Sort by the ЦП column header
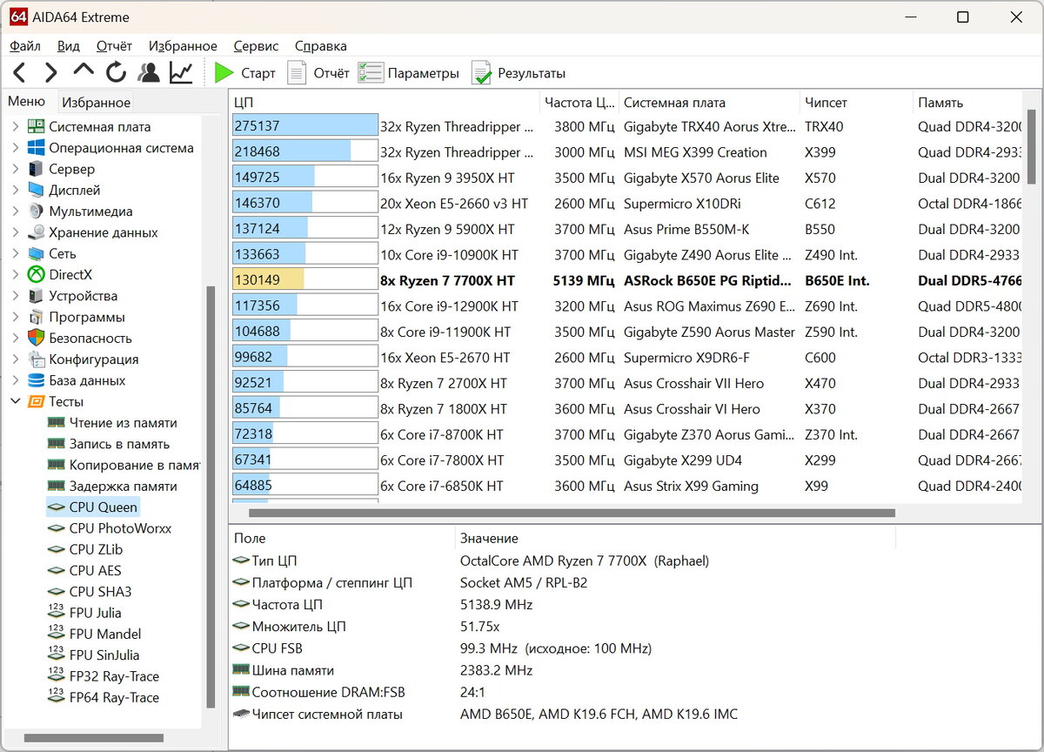Viewport: 1044px width, 752px height. 385,103
